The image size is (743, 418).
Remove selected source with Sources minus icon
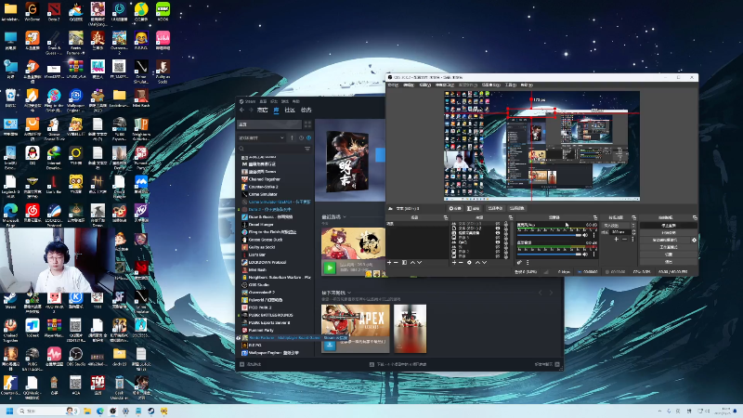pos(461,262)
